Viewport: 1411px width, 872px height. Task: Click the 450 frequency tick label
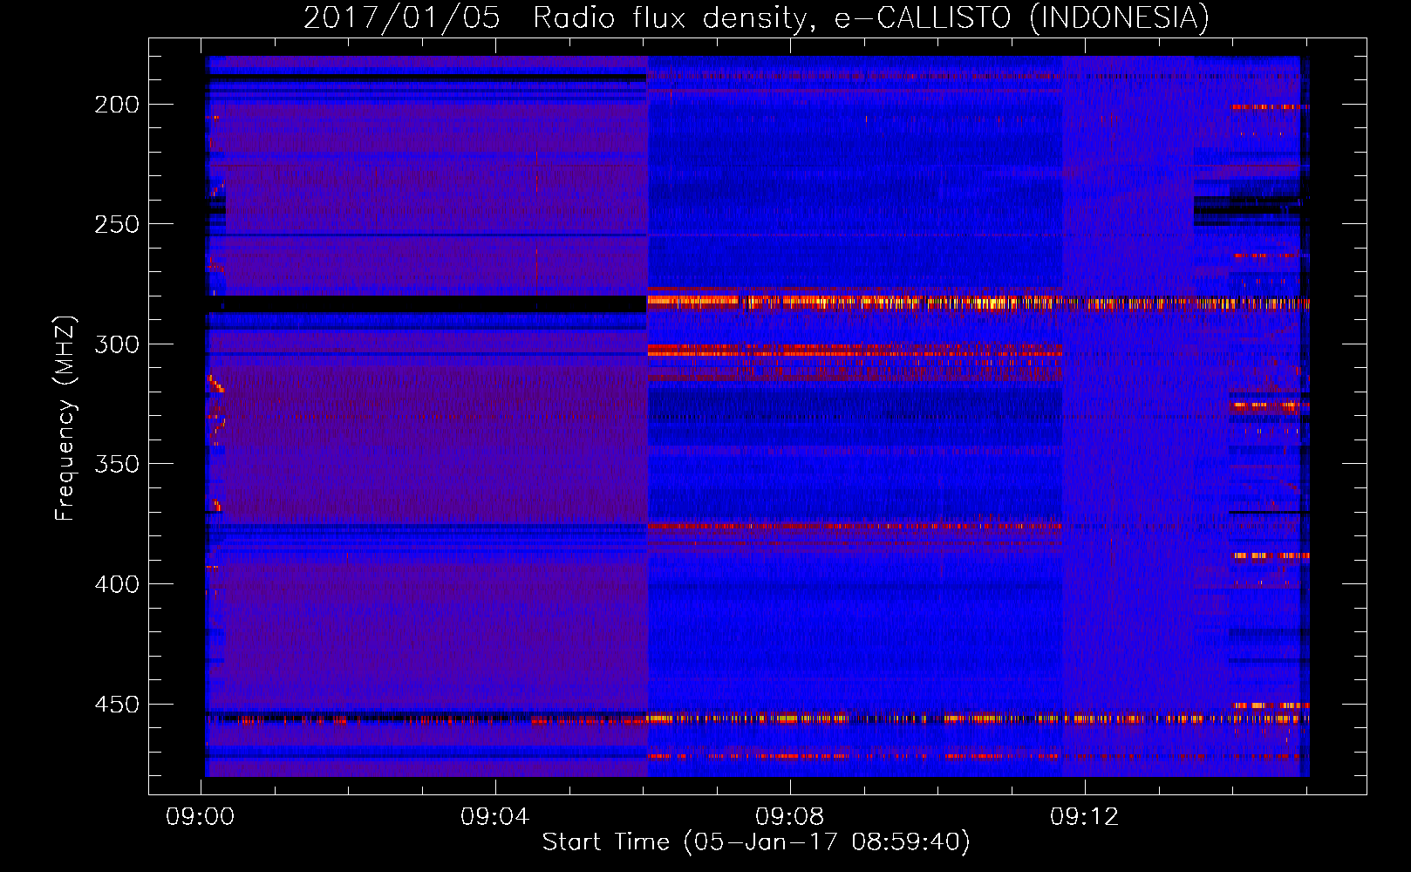click(x=117, y=704)
